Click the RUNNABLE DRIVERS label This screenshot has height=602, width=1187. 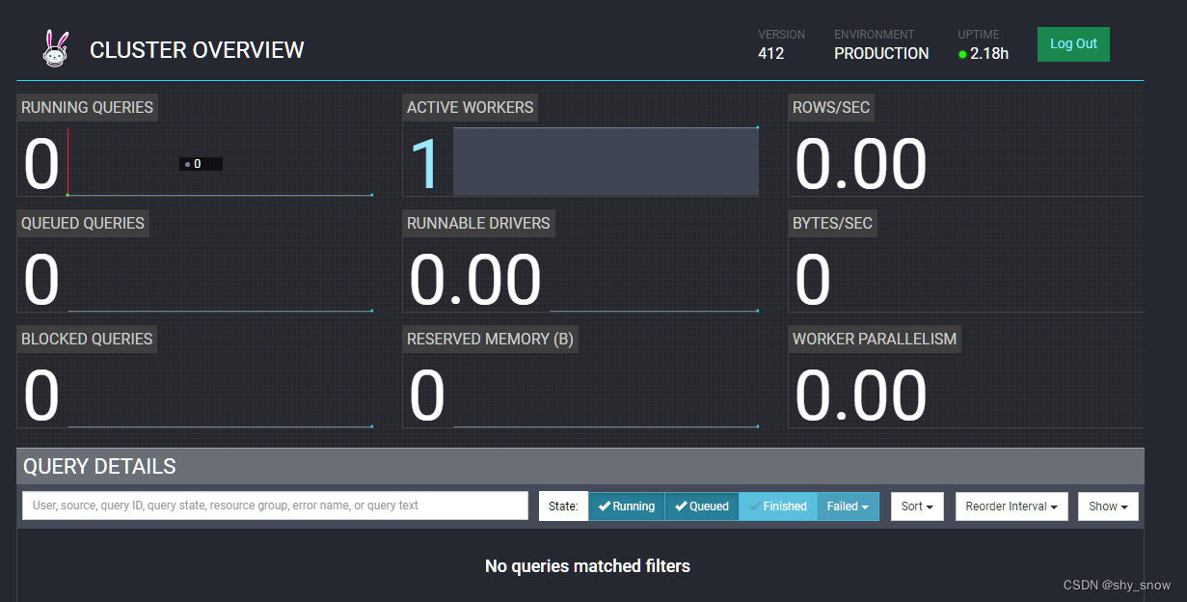tap(478, 223)
